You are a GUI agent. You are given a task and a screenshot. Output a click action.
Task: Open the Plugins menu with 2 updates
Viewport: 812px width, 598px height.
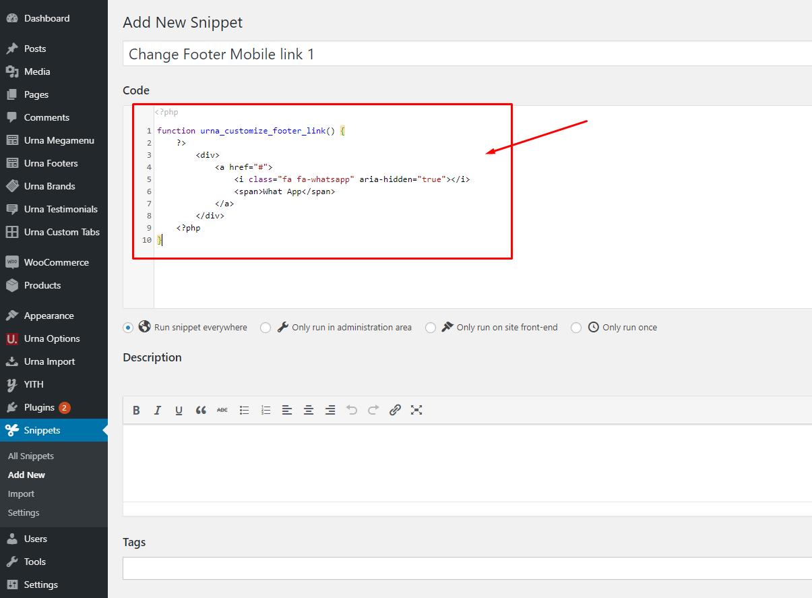coord(54,407)
